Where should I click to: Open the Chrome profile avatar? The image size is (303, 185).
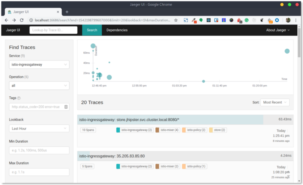click(x=288, y=20)
